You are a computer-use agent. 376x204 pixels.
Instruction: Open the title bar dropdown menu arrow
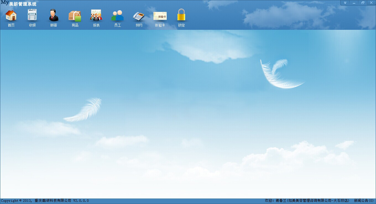tap(345, 3)
